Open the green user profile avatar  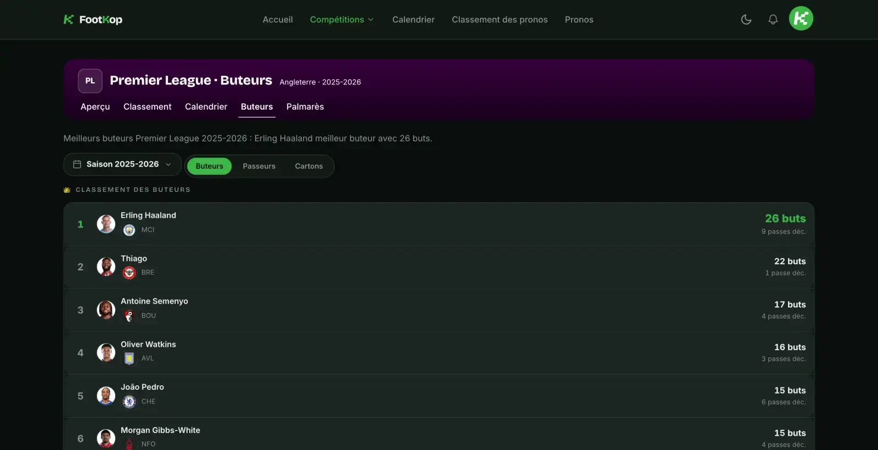coord(801,19)
